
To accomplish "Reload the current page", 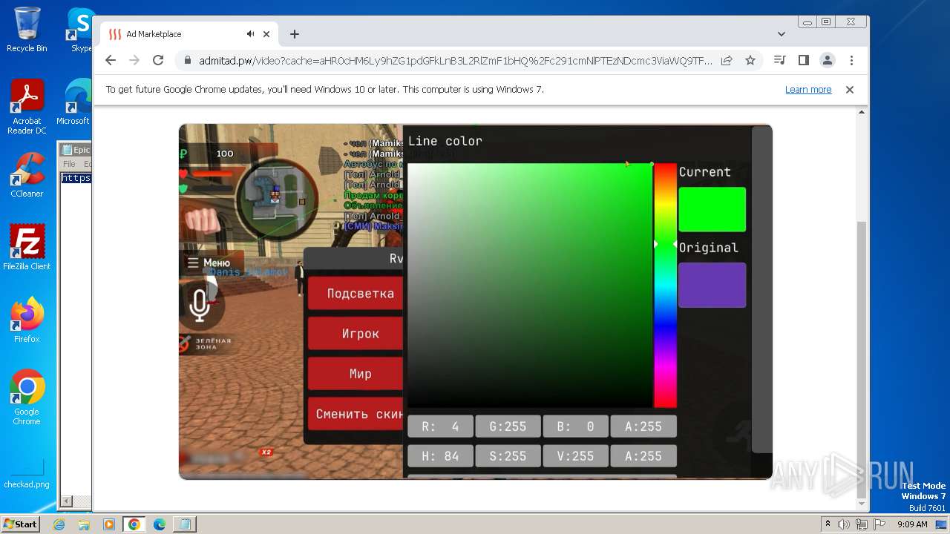I will (x=158, y=60).
